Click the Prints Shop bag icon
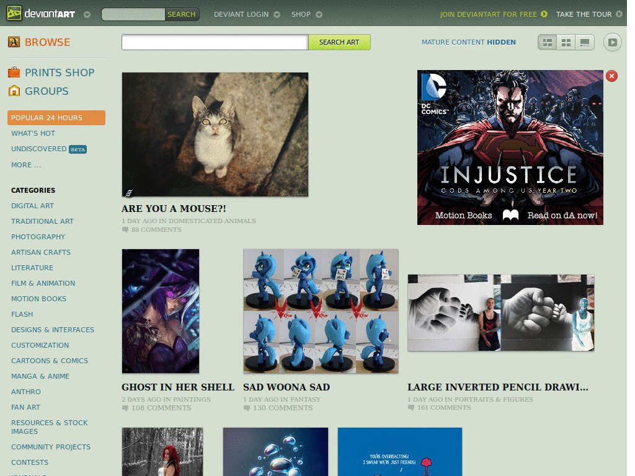Screen dimensions: 635x476 click(14, 73)
